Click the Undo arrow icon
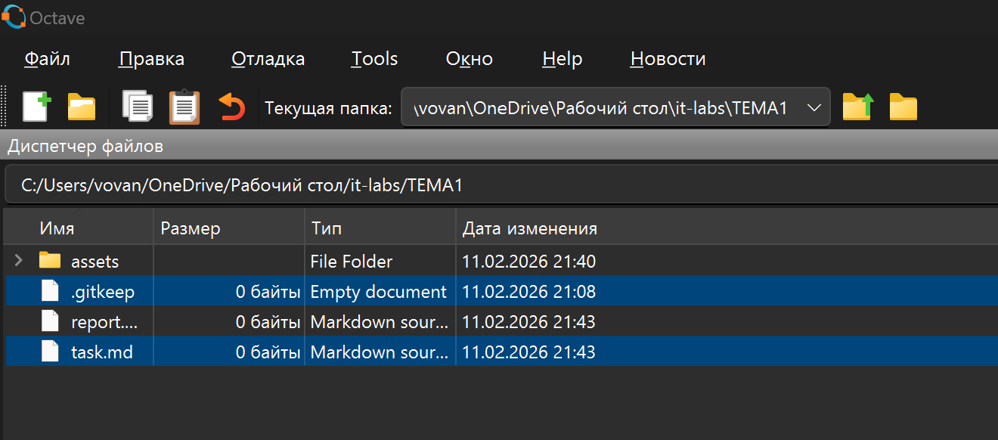The width and height of the screenshot is (998, 440). [231, 107]
